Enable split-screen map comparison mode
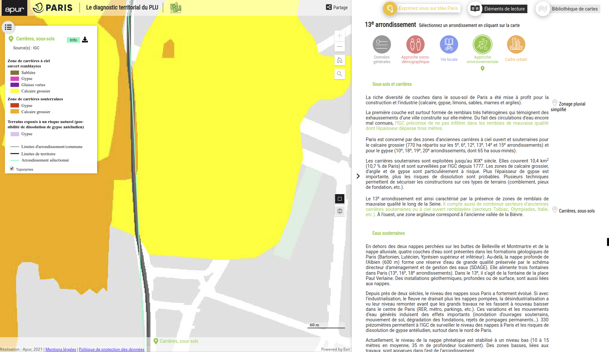The height and width of the screenshot is (352, 609). click(x=340, y=211)
